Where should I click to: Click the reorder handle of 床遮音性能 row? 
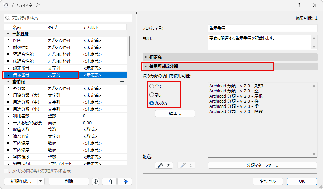tap(8, 61)
